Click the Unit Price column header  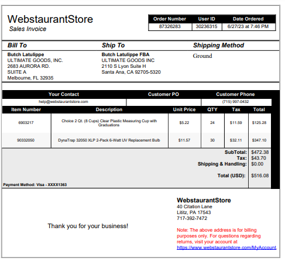coord(184,109)
